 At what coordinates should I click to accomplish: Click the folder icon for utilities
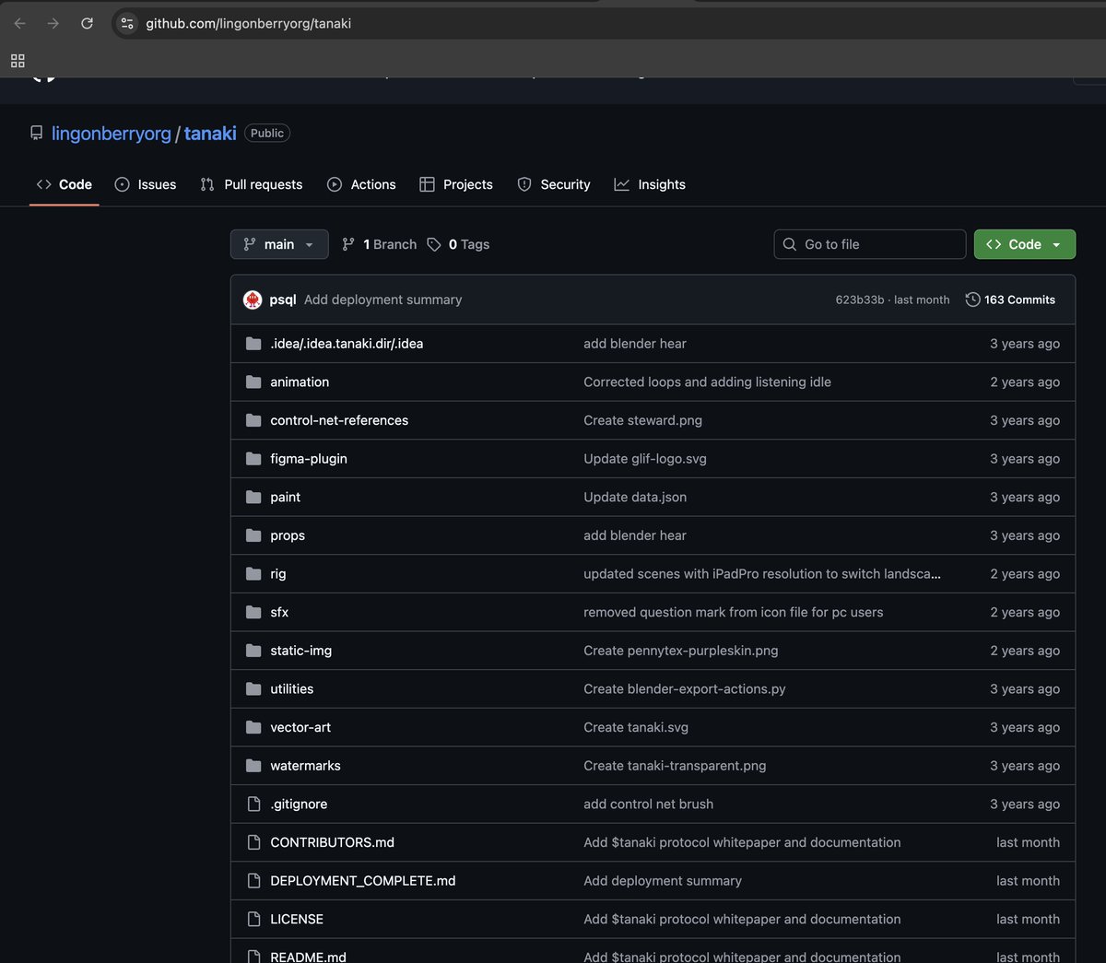click(x=253, y=688)
